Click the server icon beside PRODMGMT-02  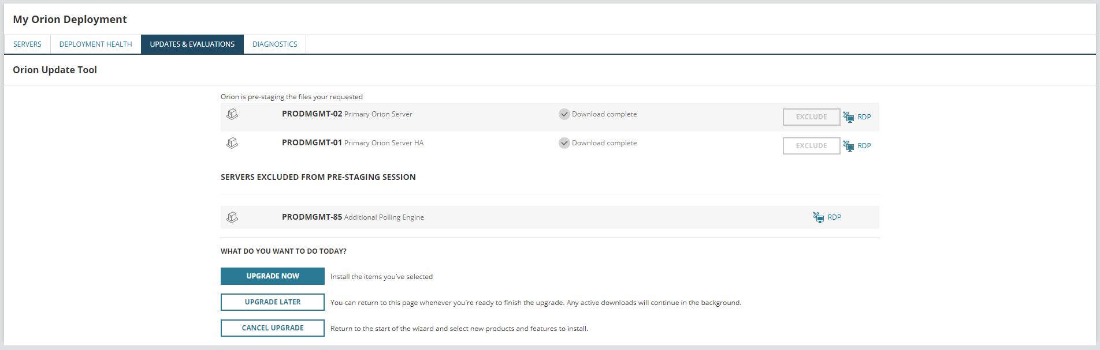232,114
